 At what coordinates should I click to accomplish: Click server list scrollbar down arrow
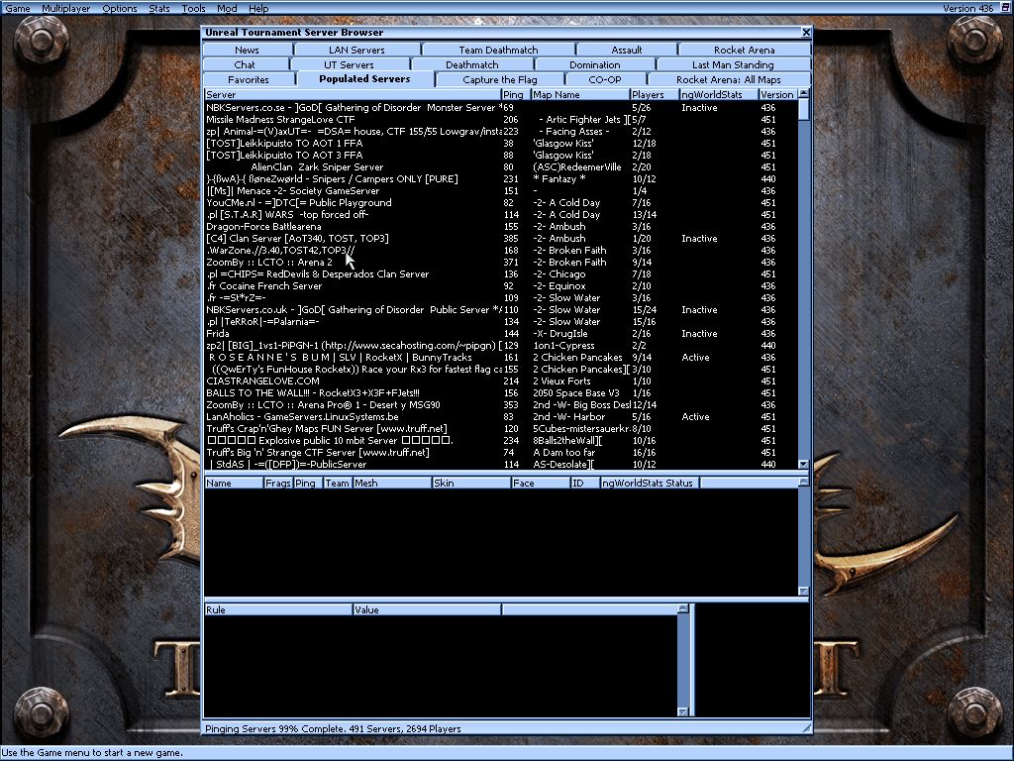point(803,464)
